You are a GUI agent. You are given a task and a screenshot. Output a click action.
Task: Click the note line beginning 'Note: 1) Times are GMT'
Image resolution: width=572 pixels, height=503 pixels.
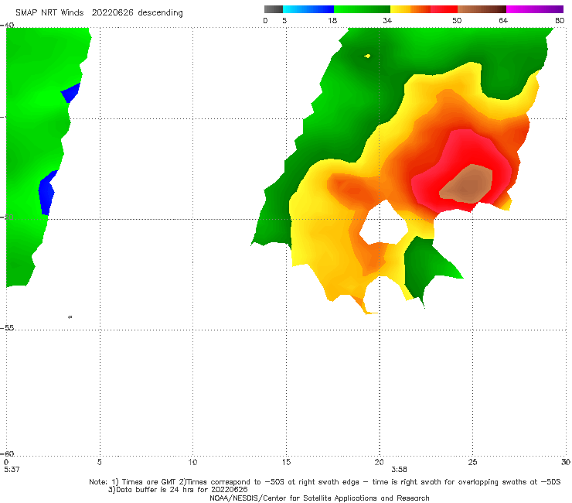click(x=325, y=482)
